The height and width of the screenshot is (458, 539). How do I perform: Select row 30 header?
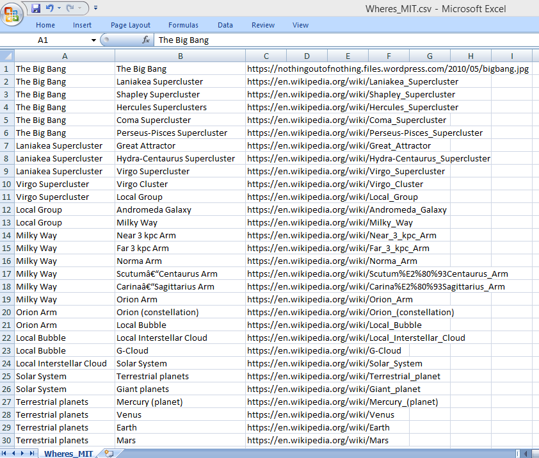7,440
